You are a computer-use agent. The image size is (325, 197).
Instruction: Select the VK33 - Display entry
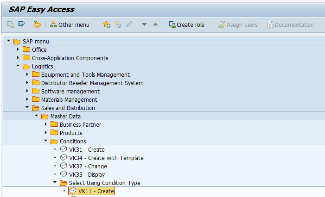(87, 175)
